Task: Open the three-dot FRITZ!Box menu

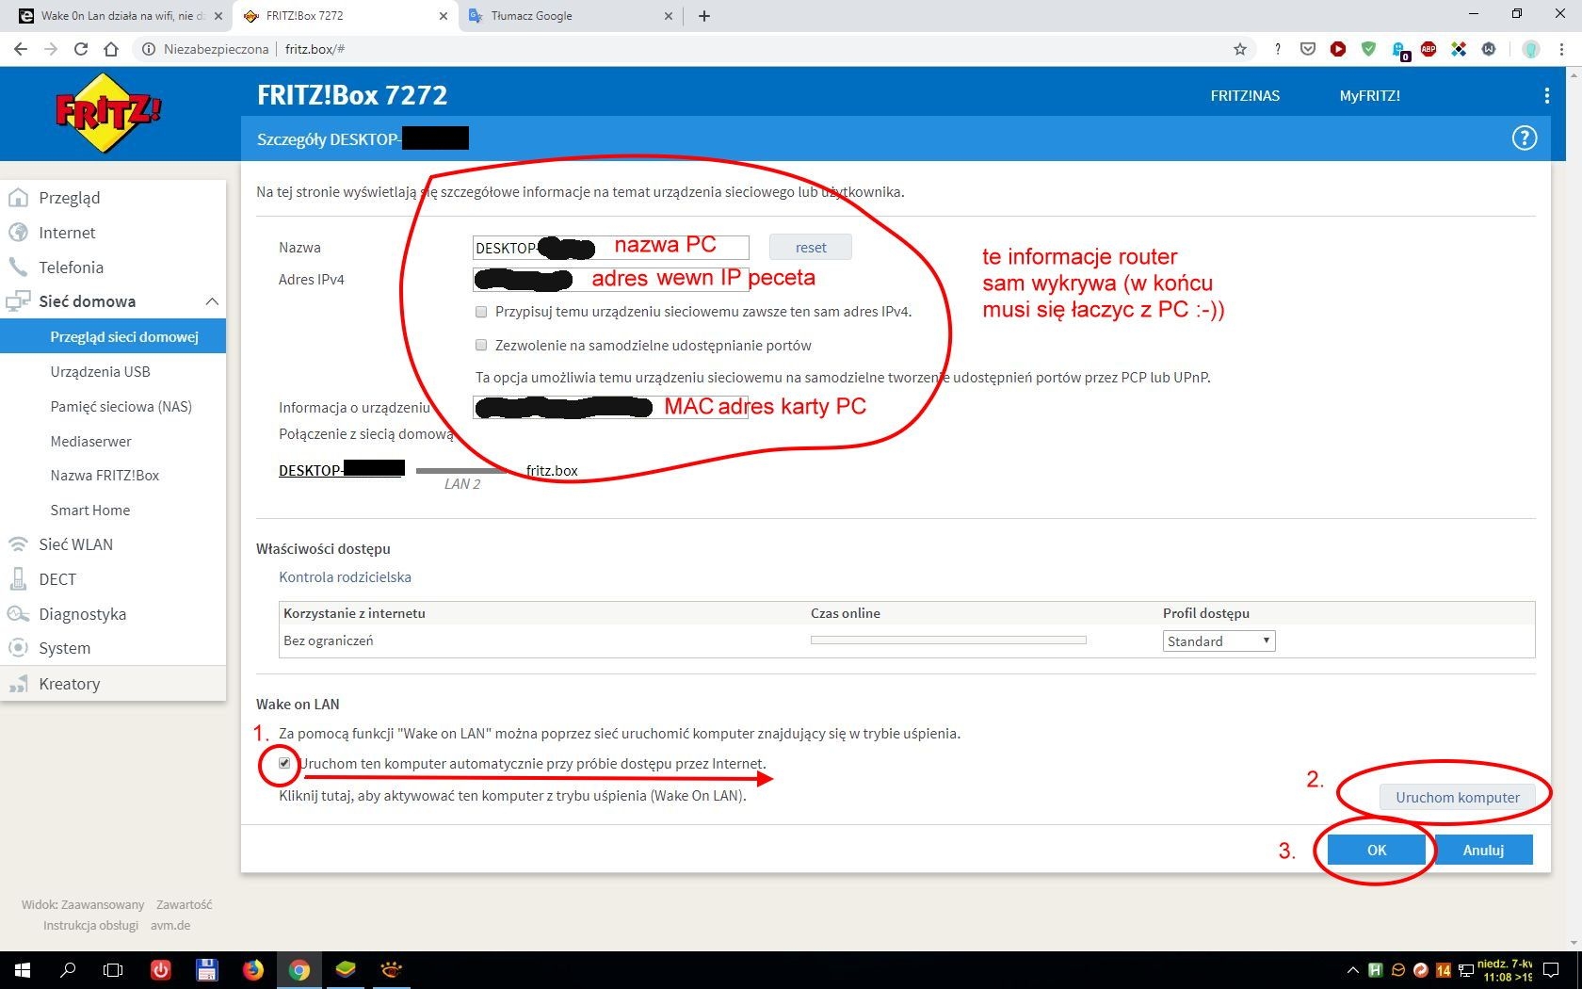Action: (x=1546, y=95)
